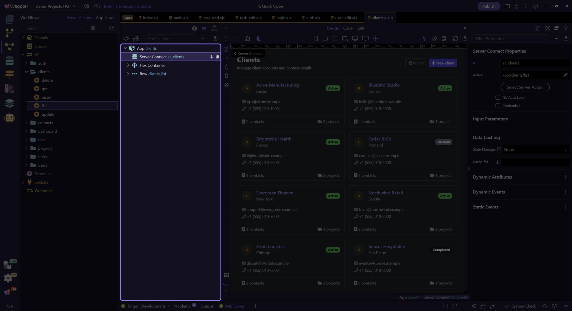This screenshot has width=572, height=311.
Task: Click the pencil icon beside Action path
Action: (x=565, y=75)
